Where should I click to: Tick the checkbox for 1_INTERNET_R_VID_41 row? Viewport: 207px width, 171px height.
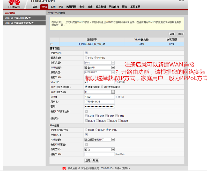pyautogui.click(x=52, y=44)
